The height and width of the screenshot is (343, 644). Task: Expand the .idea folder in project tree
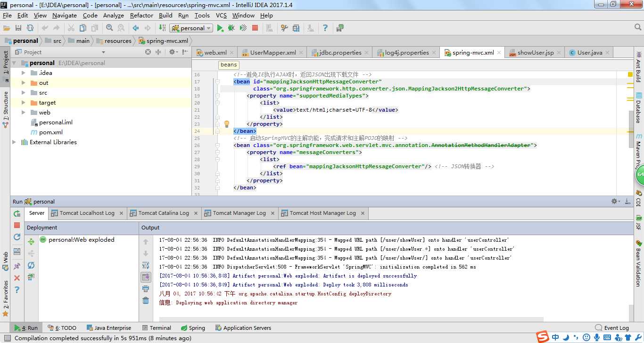(x=23, y=73)
